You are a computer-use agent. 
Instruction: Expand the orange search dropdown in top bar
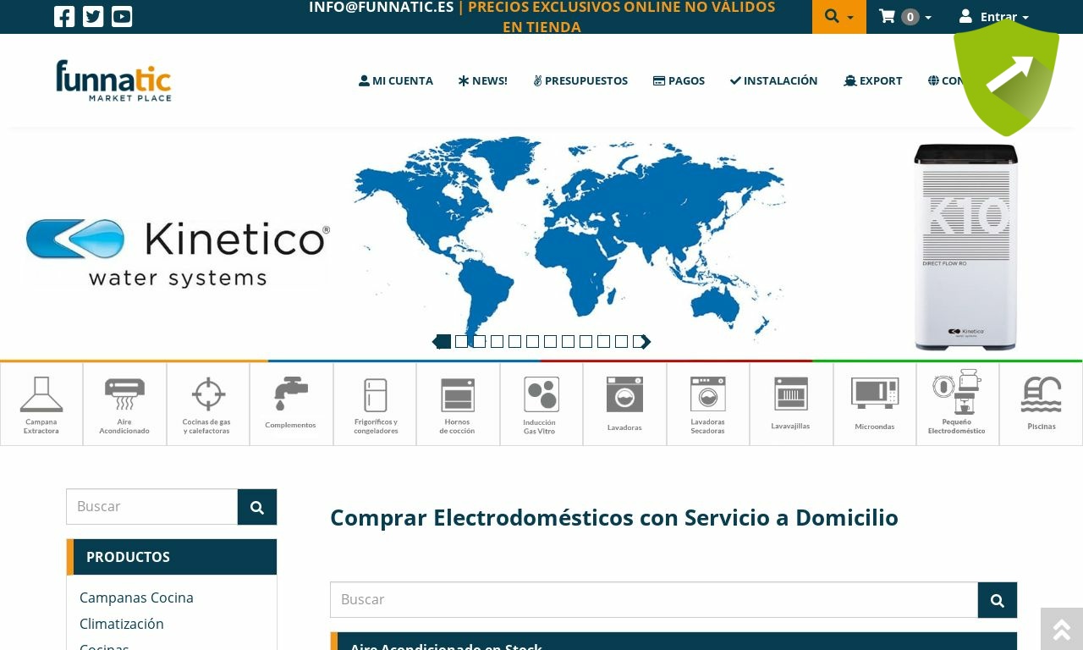click(839, 17)
